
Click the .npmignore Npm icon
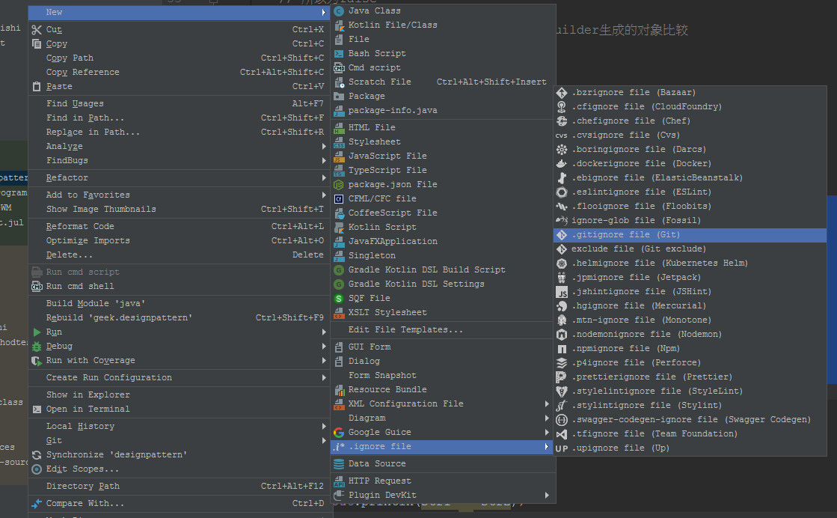click(562, 349)
